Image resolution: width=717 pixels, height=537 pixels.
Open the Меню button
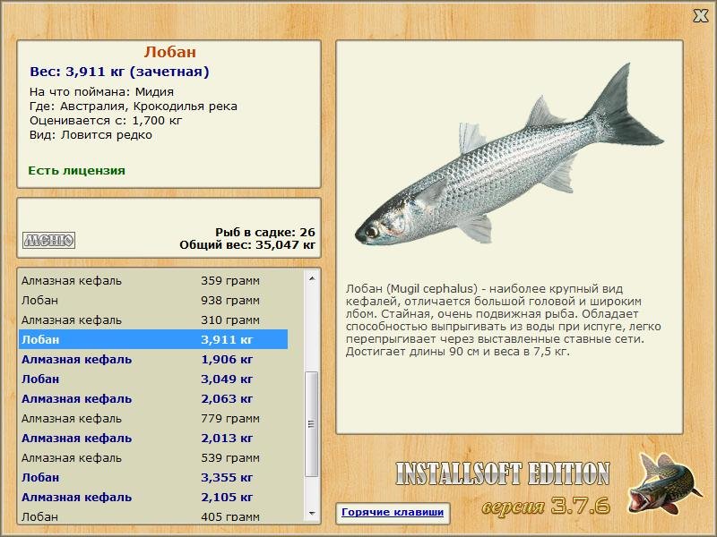click(x=48, y=240)
